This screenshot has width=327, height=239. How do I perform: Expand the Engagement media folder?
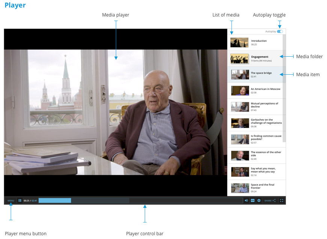point(255,59)
